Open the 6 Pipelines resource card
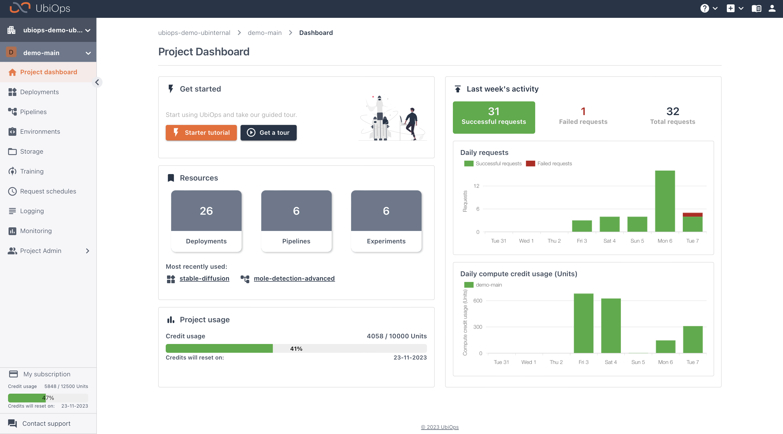 [x=296, y=221]
